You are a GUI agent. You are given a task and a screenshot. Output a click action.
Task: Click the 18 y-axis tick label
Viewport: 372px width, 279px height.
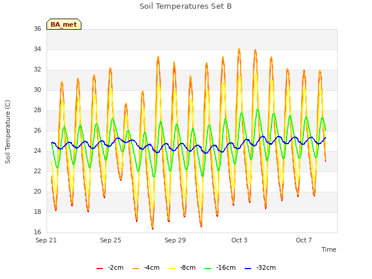pos(37,212)
